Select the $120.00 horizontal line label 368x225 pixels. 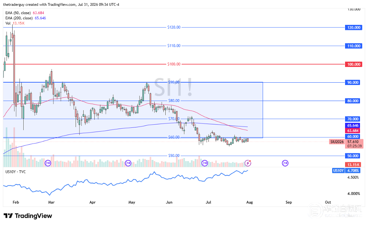174,27
